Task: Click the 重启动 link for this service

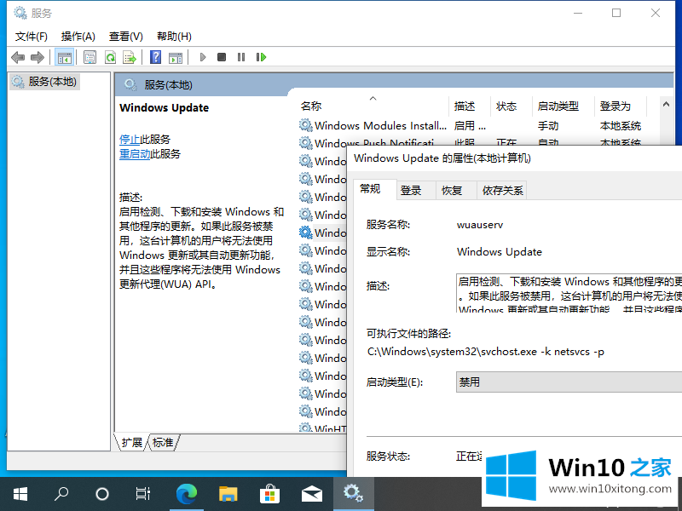Action: [x=135, y=154]
